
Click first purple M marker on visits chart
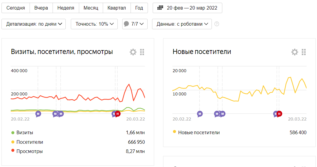coord(38,114)
